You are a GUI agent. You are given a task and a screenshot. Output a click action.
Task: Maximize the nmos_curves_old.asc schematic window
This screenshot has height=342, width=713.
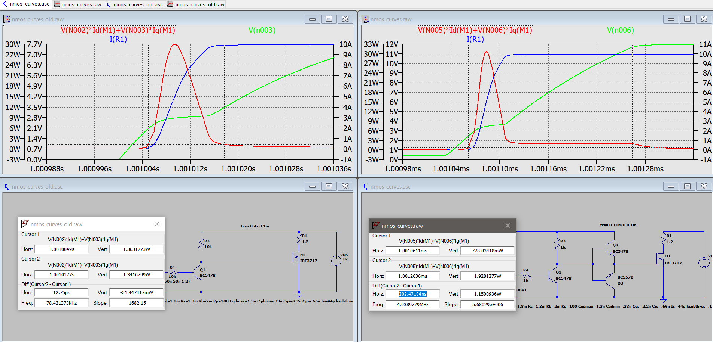(x=329, y=186)
